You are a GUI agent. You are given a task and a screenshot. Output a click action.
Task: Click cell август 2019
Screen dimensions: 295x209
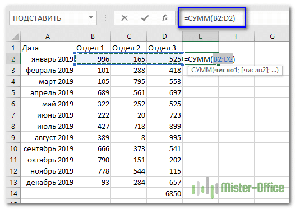pyautogui.click(x=48, y=137)
